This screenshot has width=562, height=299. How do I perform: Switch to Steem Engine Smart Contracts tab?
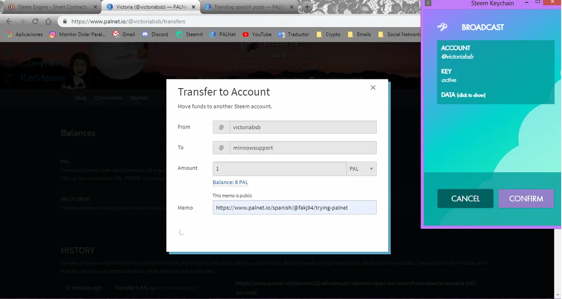(x=51, y=7)
